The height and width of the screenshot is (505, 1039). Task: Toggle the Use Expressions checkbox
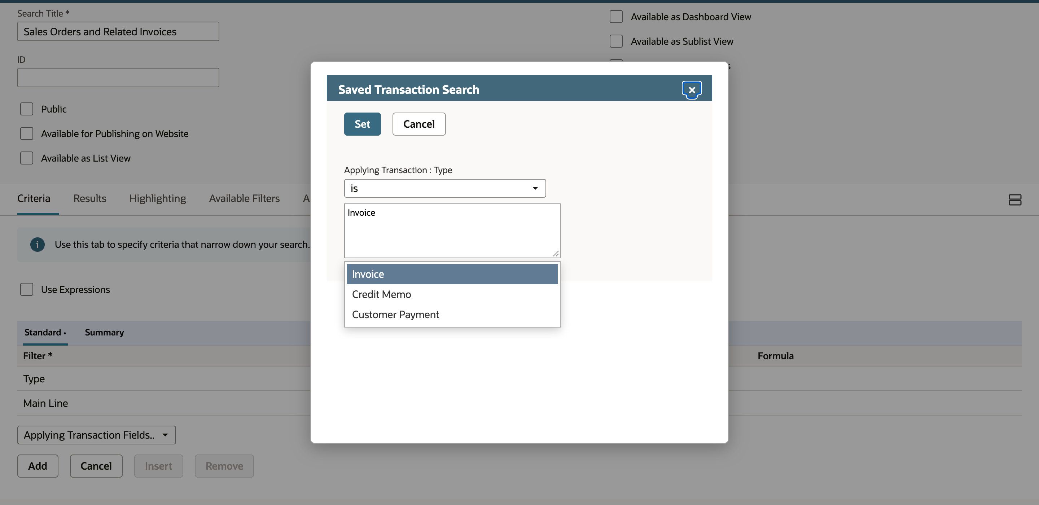(x=27, y=289)
